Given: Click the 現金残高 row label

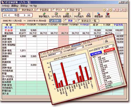Looking at the screenshot, I should point(9,33).
